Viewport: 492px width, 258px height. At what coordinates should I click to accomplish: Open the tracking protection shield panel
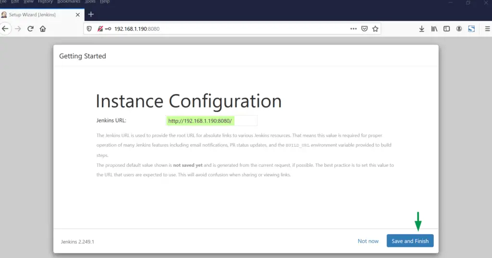point(89,29)
